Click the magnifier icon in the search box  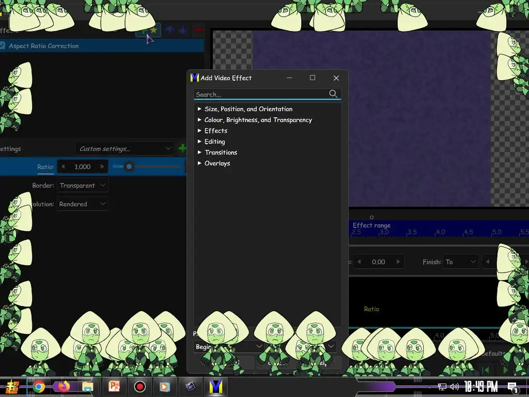point(333,94)
